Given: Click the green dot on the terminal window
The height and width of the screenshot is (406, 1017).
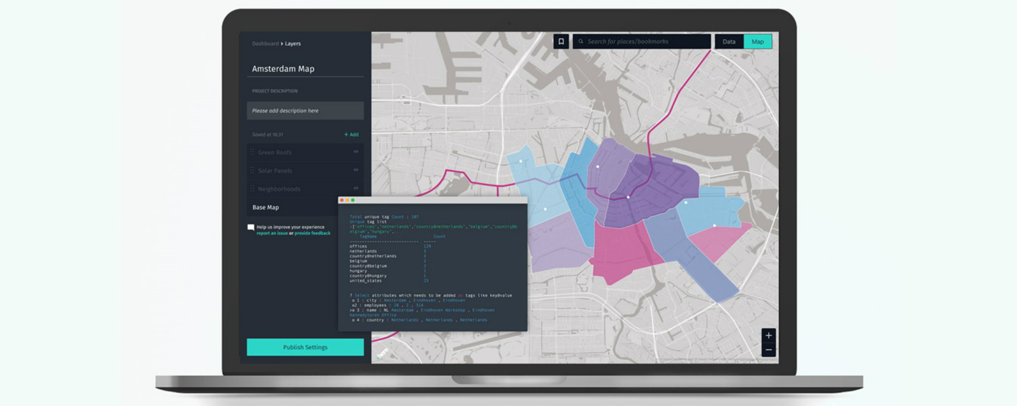Looking at the screenshot, I should point(353,200).
